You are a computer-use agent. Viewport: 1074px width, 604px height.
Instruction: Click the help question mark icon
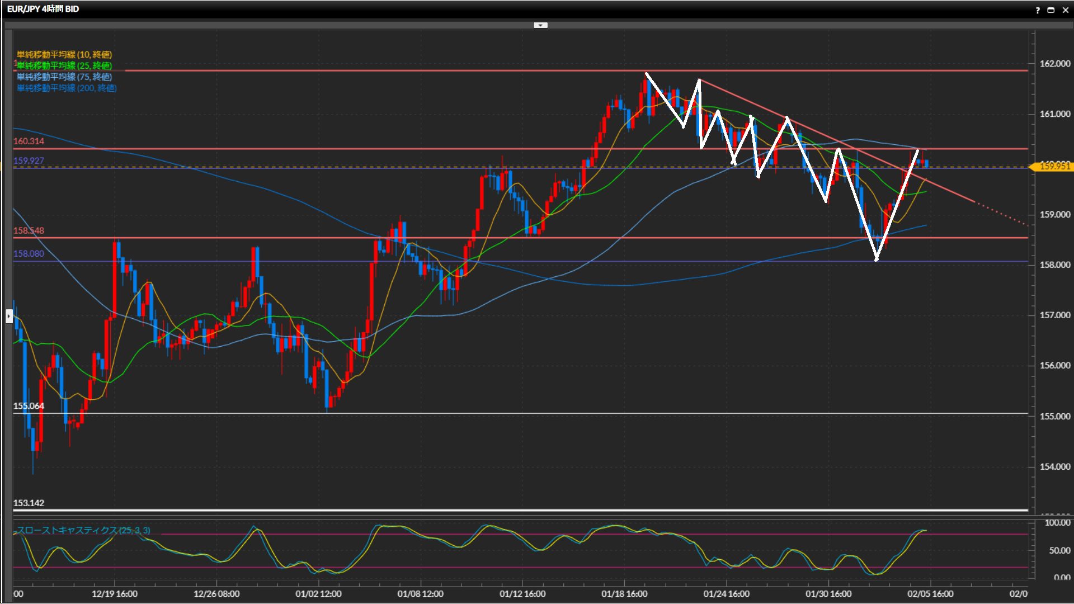tap(1038, 10)
